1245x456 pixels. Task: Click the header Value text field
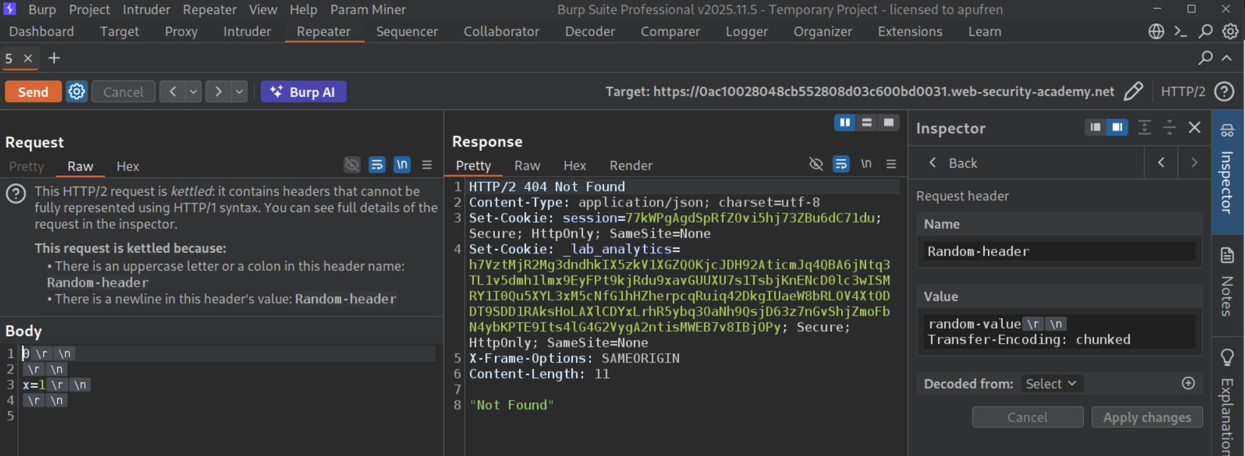tap(1059, 332)
